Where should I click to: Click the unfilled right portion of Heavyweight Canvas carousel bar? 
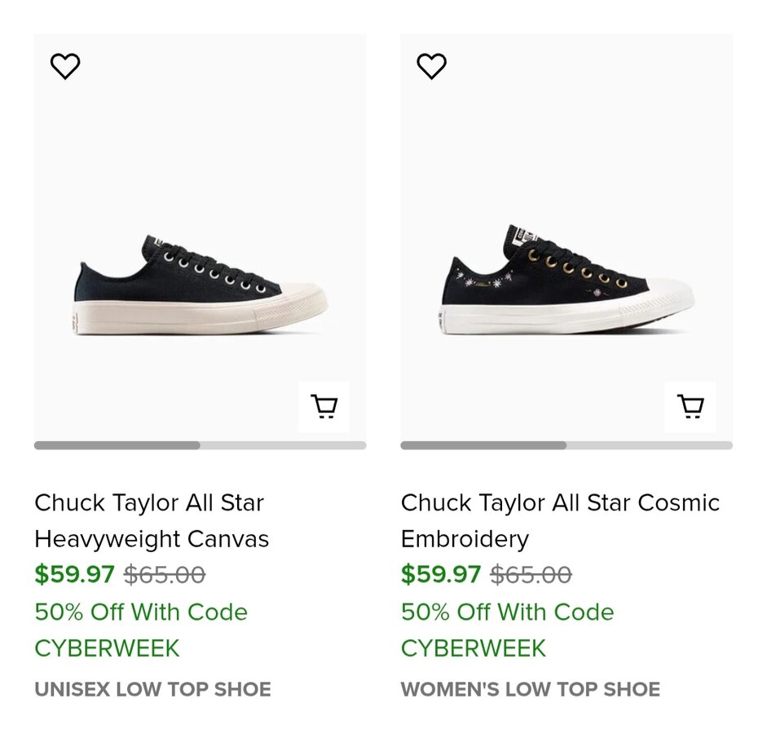(x=283, y=445)
